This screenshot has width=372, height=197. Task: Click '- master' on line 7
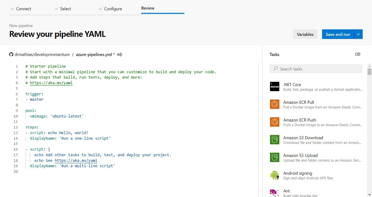(34, 99)
